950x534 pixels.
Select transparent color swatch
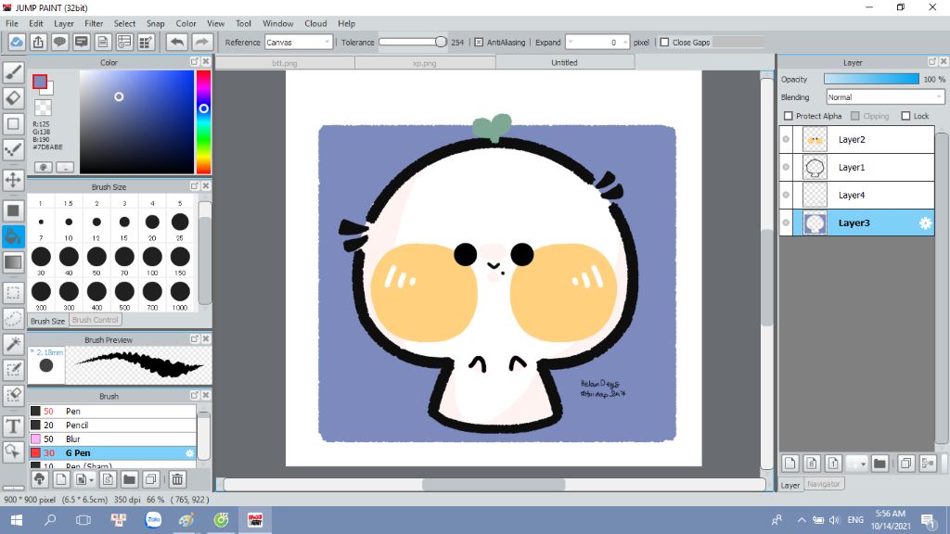(x=43, y=108)
